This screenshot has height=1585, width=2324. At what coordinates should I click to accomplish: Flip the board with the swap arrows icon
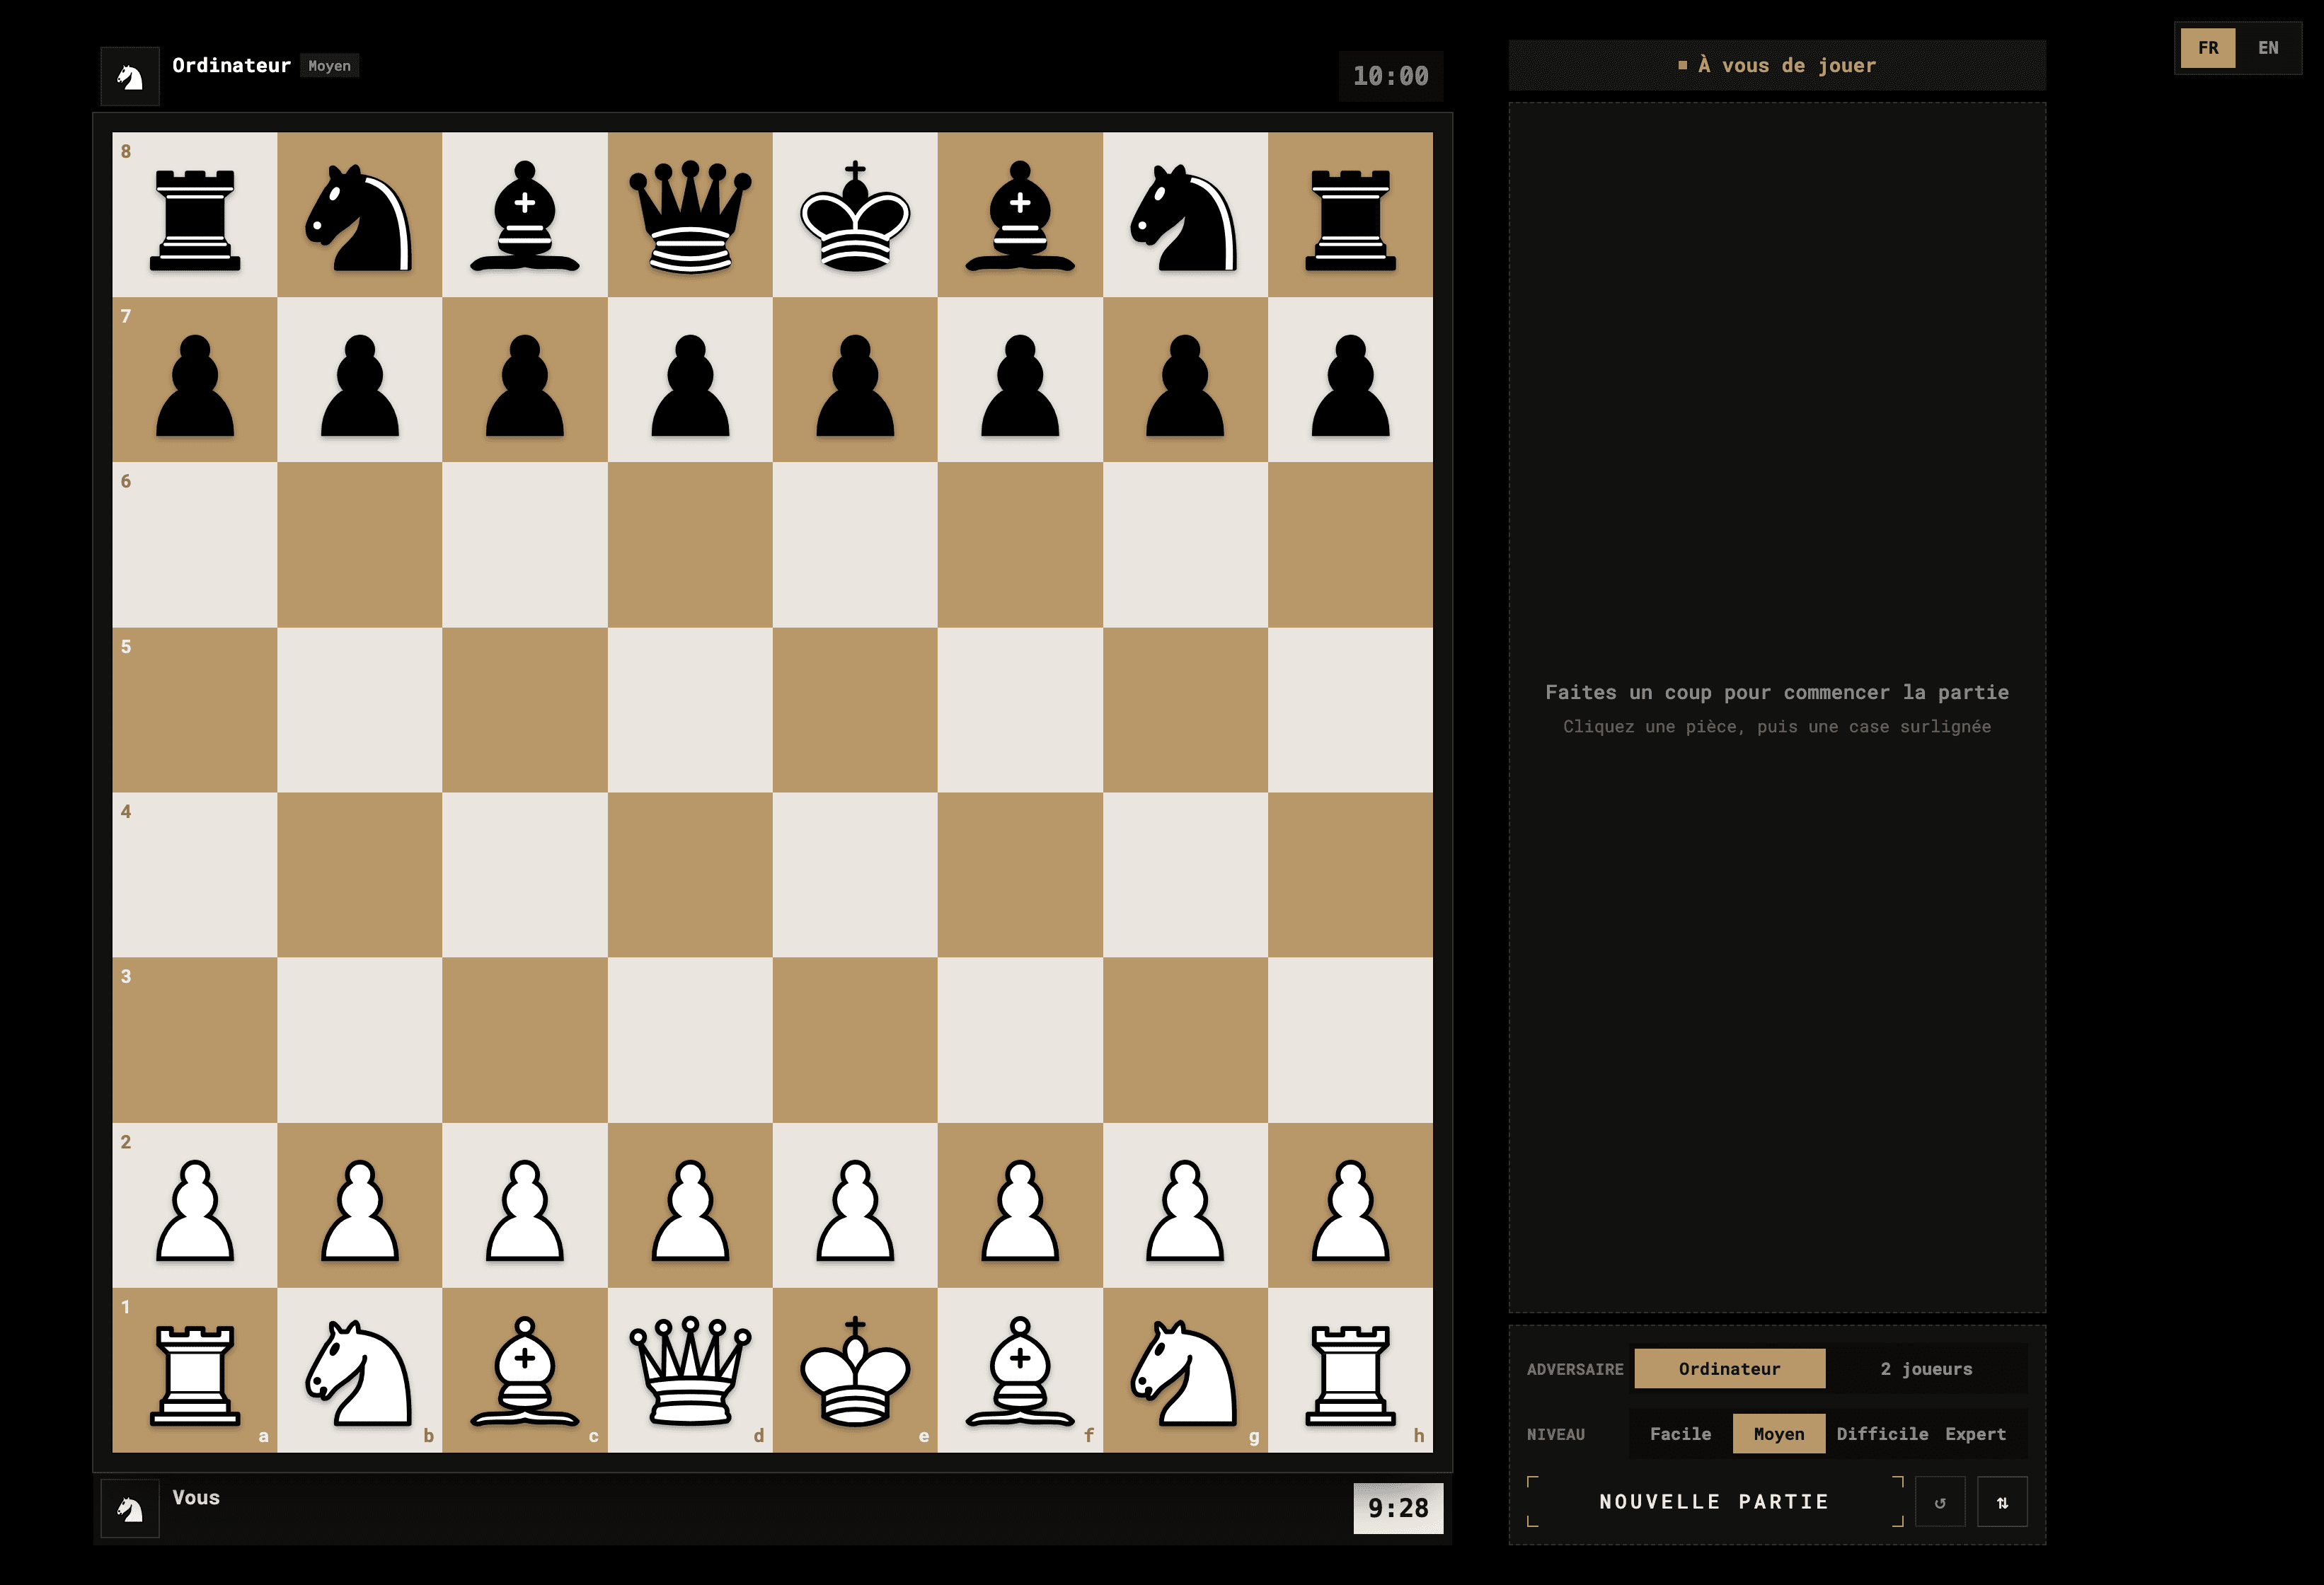(x=2002, y=1502)
